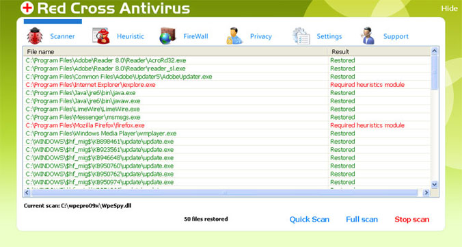Select the KB946648 update.exe row
Image resolution: width=462 pixels, height=247 pixels.
tap(227, 157)
